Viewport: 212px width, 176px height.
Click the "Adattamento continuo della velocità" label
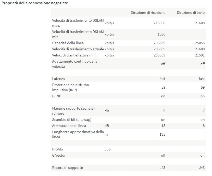(75, 64)
